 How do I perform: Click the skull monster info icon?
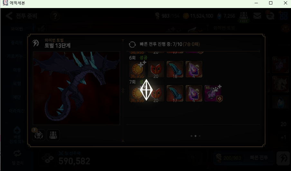coord(39,135)
